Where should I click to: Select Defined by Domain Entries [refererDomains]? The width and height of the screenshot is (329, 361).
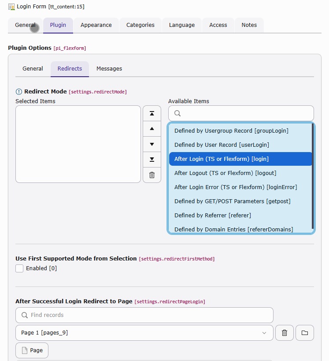240,229
